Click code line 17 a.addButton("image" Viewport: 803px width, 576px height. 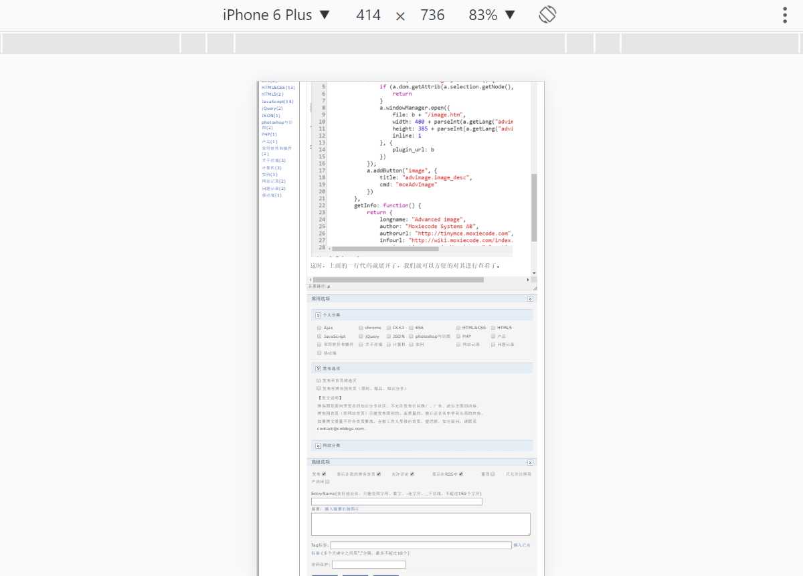(x=401, y=171)
